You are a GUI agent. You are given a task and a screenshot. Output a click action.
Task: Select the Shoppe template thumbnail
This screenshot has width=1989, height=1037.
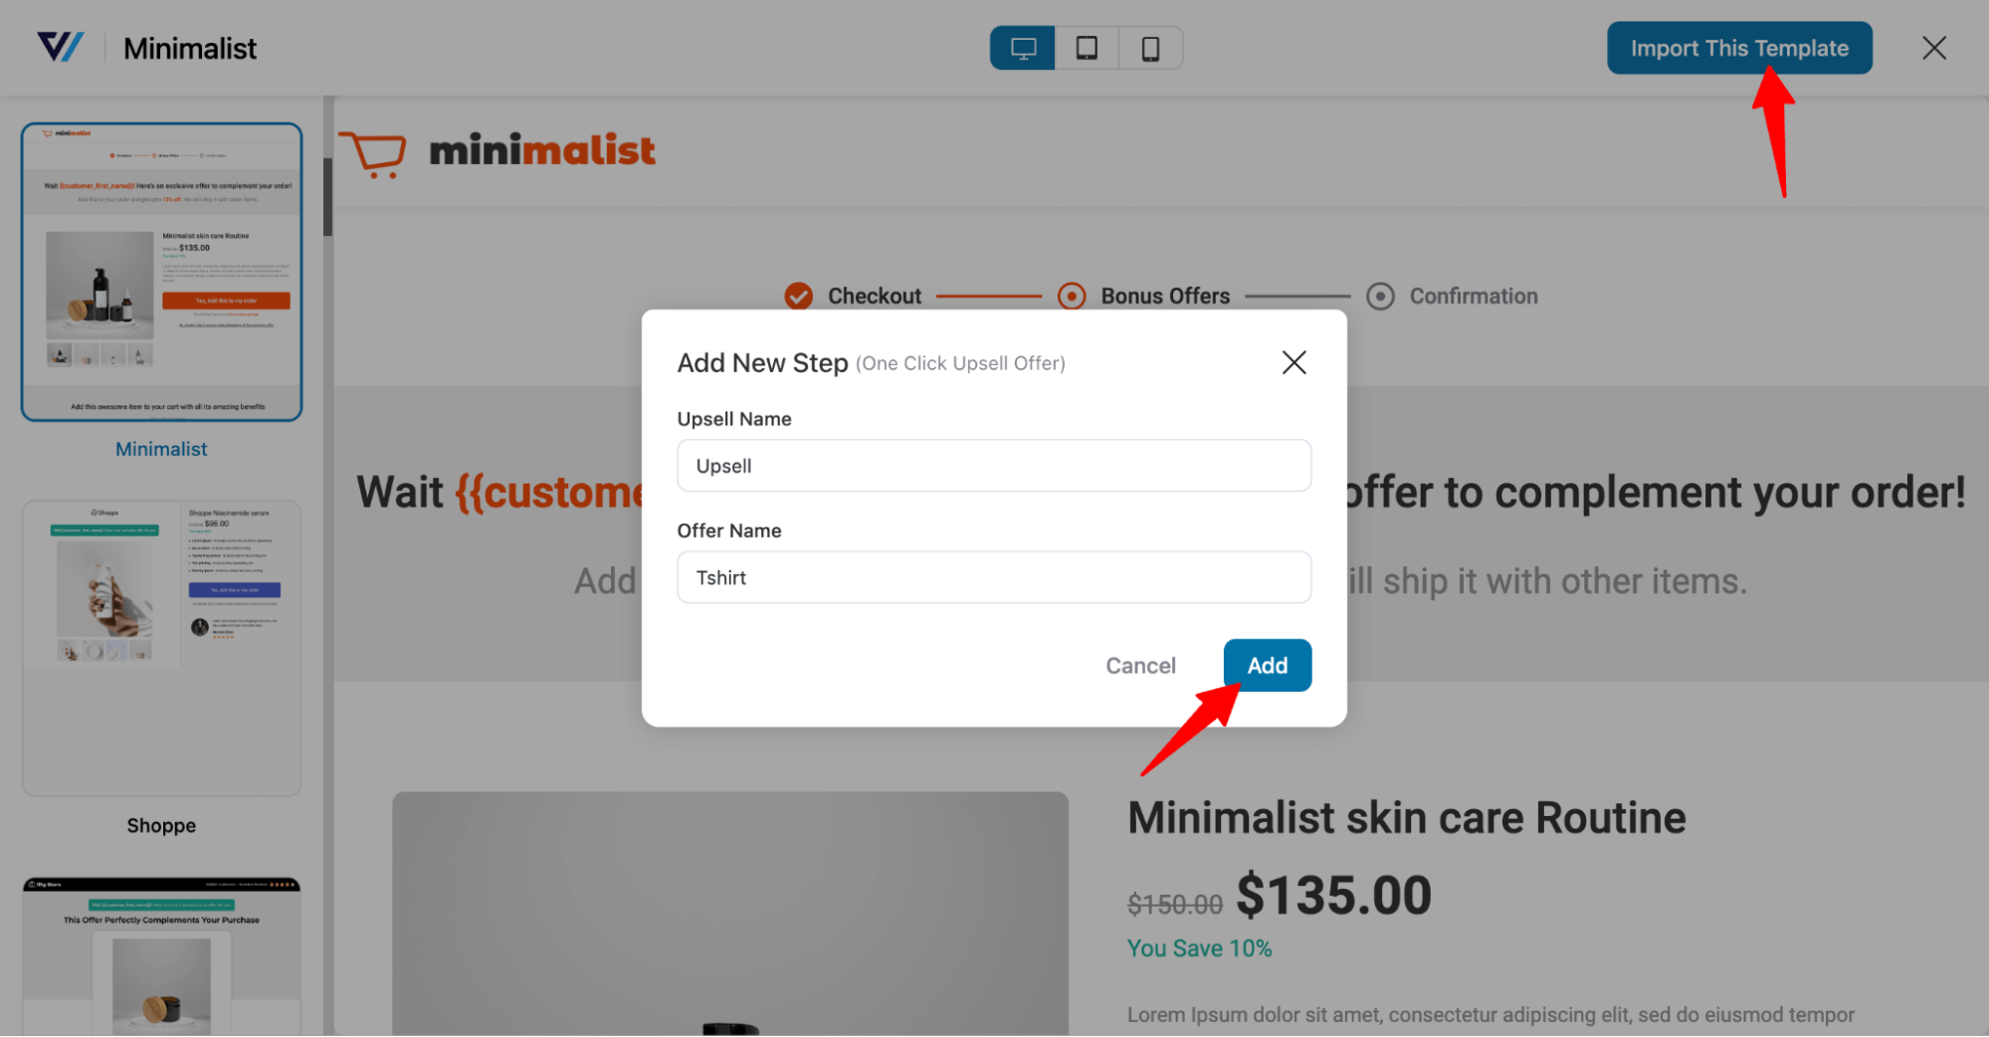[161, 648]
